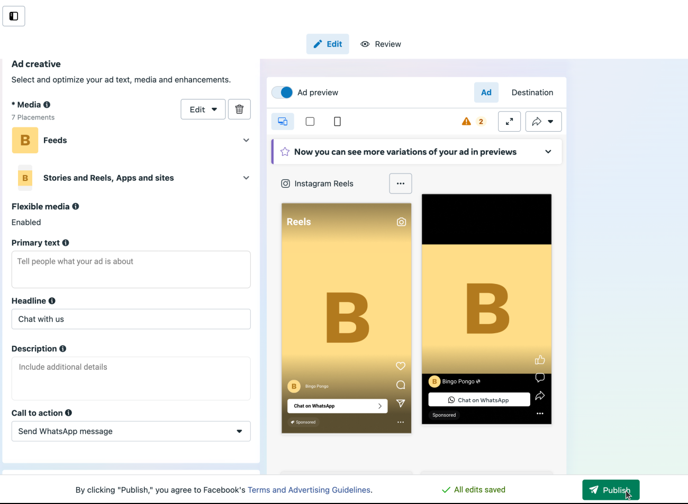Screen dimensions: 688x504
Task: Select the square preview layout icon
Action: coord(310,122)
